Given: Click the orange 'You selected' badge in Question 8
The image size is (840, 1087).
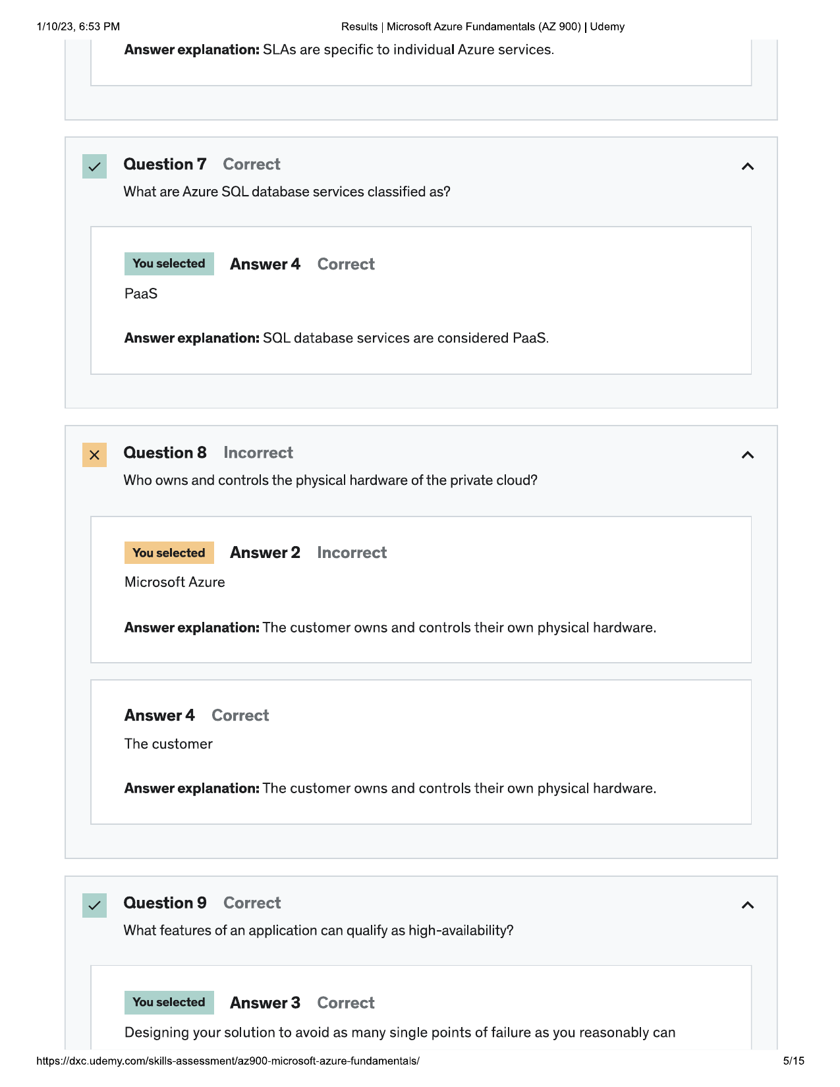Looking at the screenshot, I should click(169, 553).
